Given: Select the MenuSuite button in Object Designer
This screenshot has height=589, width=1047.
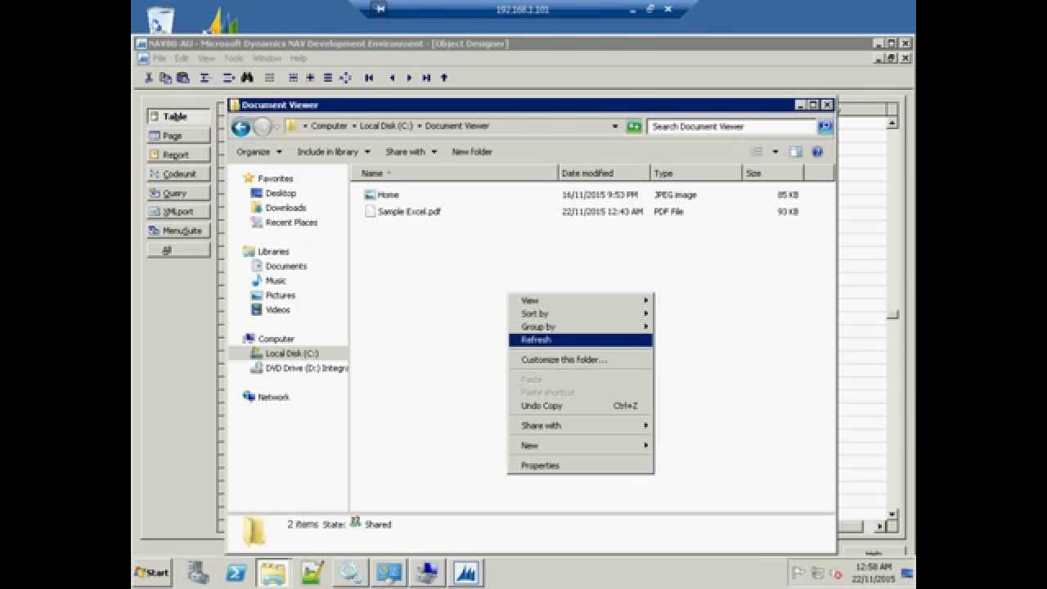Looking at the screenshot, I should (178, 231).
